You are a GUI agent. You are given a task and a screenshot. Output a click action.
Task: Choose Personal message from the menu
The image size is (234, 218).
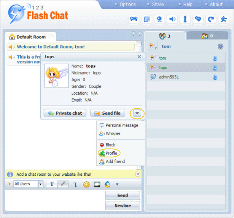pyautogui.click(x=119, y=125)
